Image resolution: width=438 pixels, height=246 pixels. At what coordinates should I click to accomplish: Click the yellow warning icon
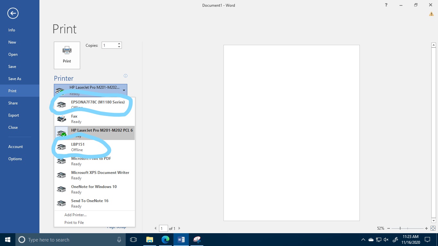[x=431, y=14]
